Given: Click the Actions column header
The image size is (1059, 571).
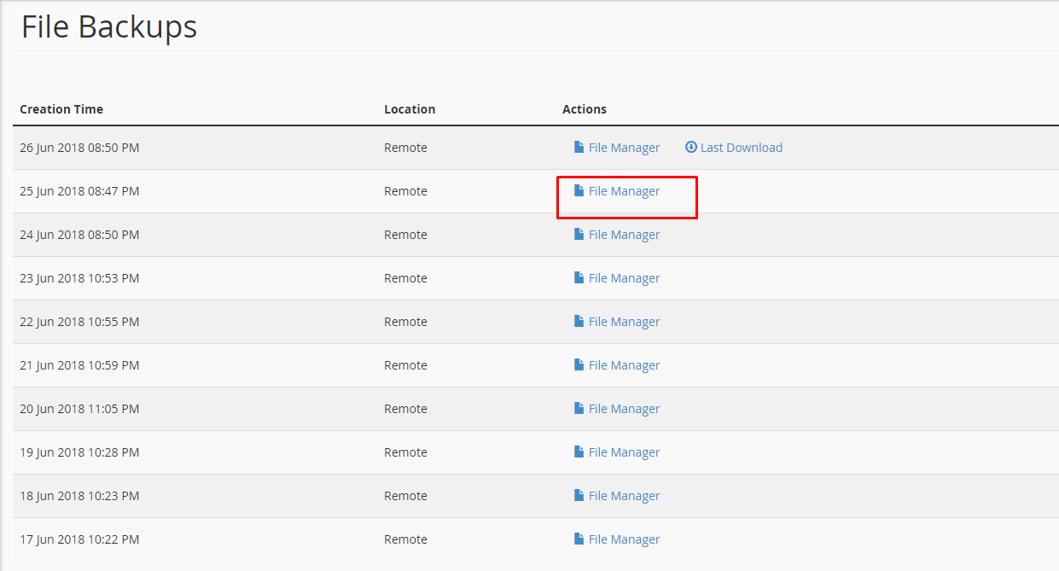Looking at the screenshot, I should 585,109.
